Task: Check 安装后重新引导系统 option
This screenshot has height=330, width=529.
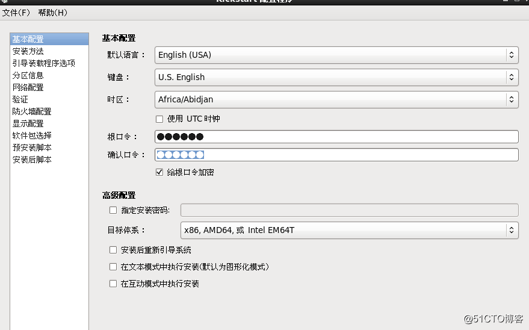Action: point(113,250)
